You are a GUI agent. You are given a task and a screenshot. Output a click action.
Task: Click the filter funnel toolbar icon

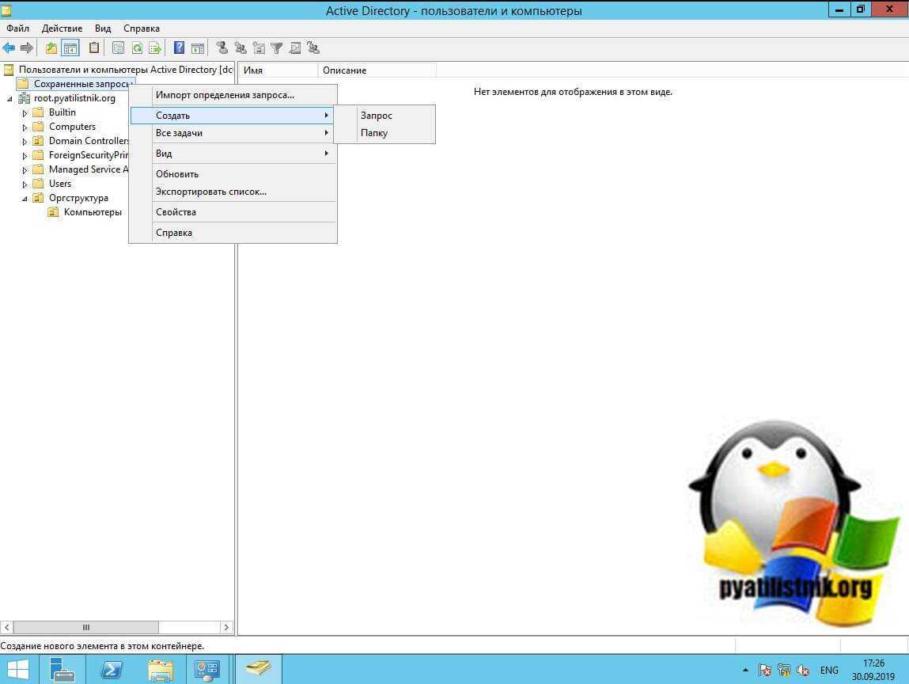(x=276, y=48)
